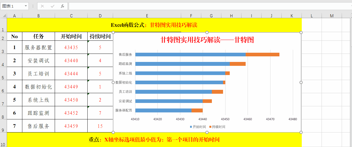Select column C header
The height and width of the screenshot is (147, 352).
pos(71,16)
